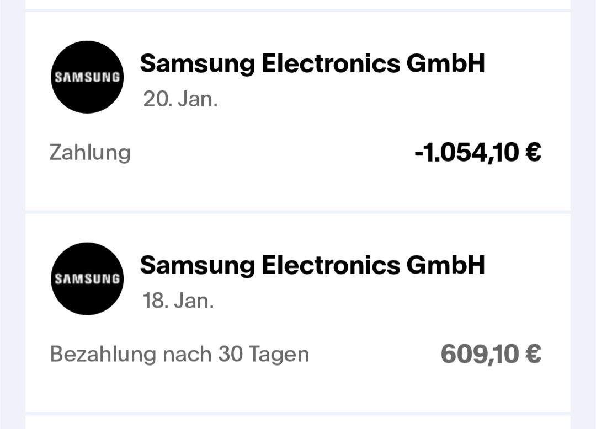The width and height of the screenshot is (596, 429).
Task: Open the January 18 transaction card
Action: click(298, 312)
